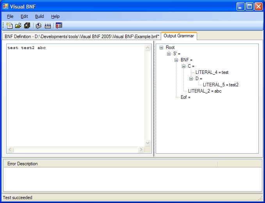The height and width of the screenshot is (203, 265).
Task: Select the Eof tree node
Action: pyautogui.click(x=185, y=97)
